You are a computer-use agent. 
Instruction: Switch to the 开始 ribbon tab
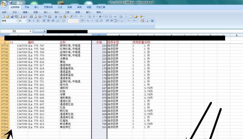point(27,7)
